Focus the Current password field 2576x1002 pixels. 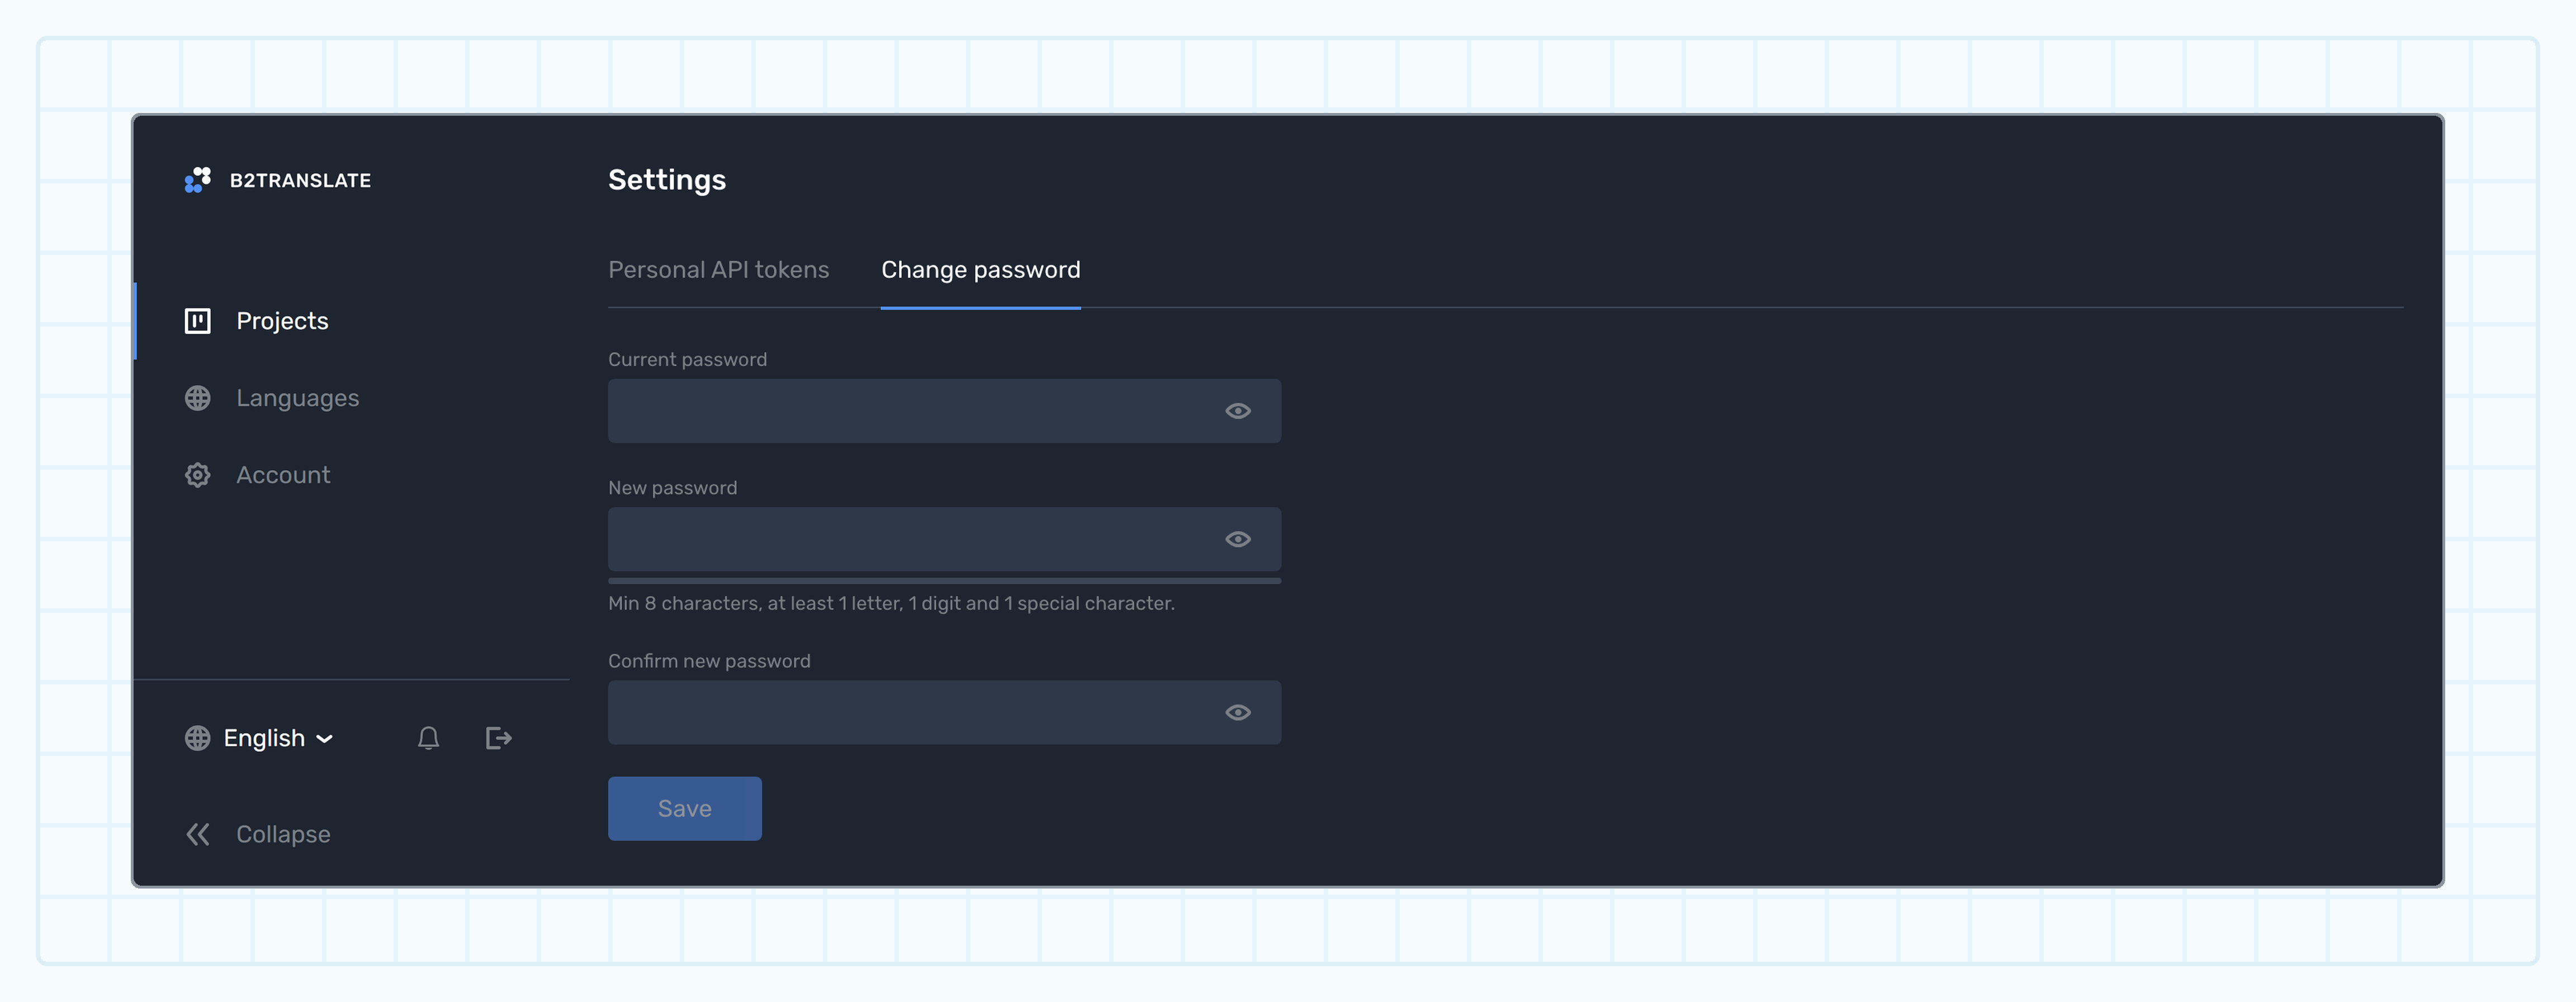pyautogui.click(x=944, y=411)
